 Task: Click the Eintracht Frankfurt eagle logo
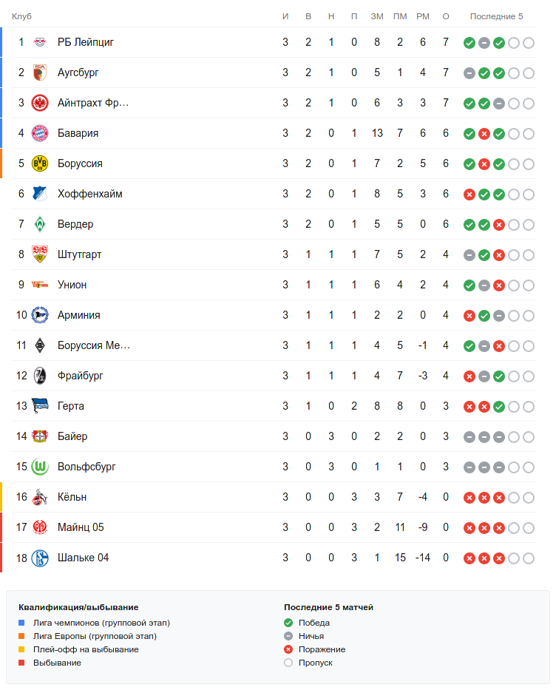(x=40, y=104)
